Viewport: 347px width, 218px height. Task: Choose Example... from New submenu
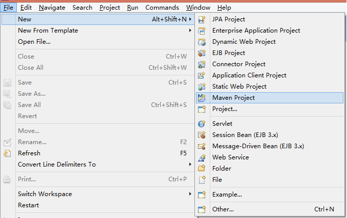269,195
